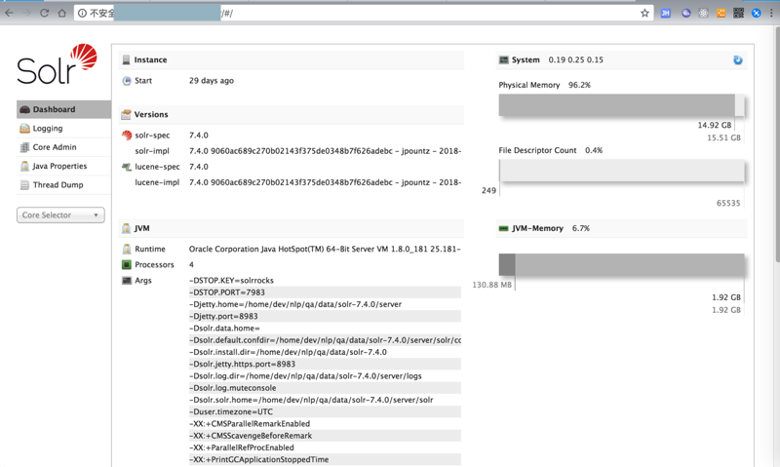Image resolution: width=780 pixels, height=467 pixels.
Task: Click the Start clock icon
Action: (127, 81)
